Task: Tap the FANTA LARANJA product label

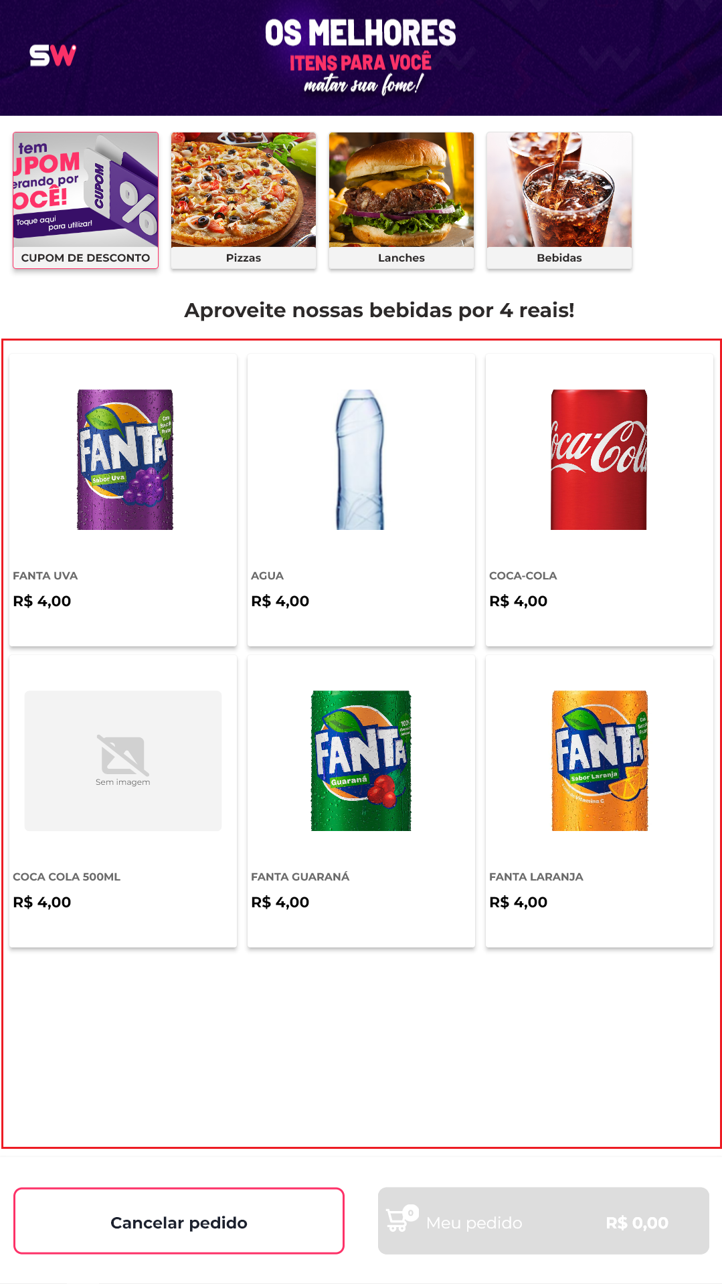Action: [536, 877]
